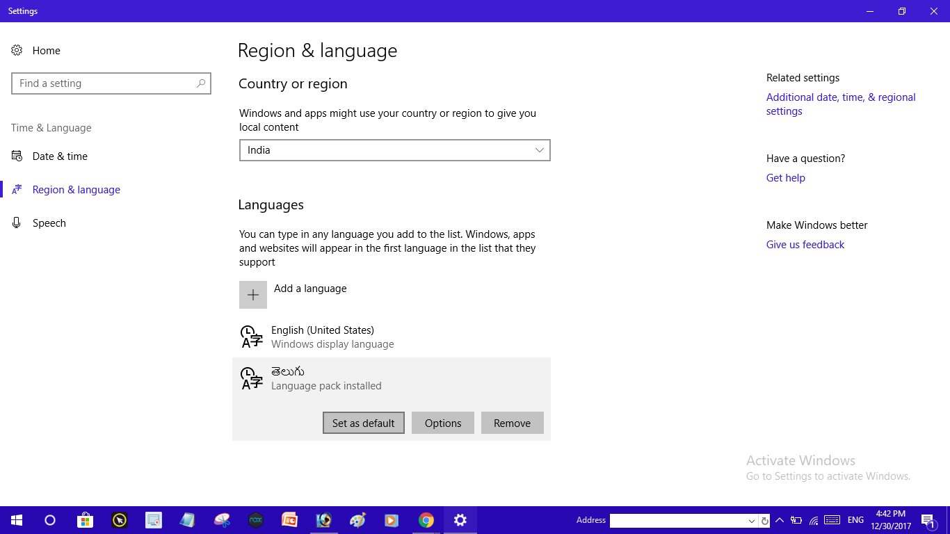Screen dimensions: 950x534
Task: Open the Address bar dropdown arrow
Action: pos(752,519)
